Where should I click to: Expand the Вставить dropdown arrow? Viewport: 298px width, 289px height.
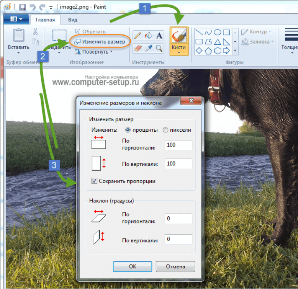tap(19, 53)
